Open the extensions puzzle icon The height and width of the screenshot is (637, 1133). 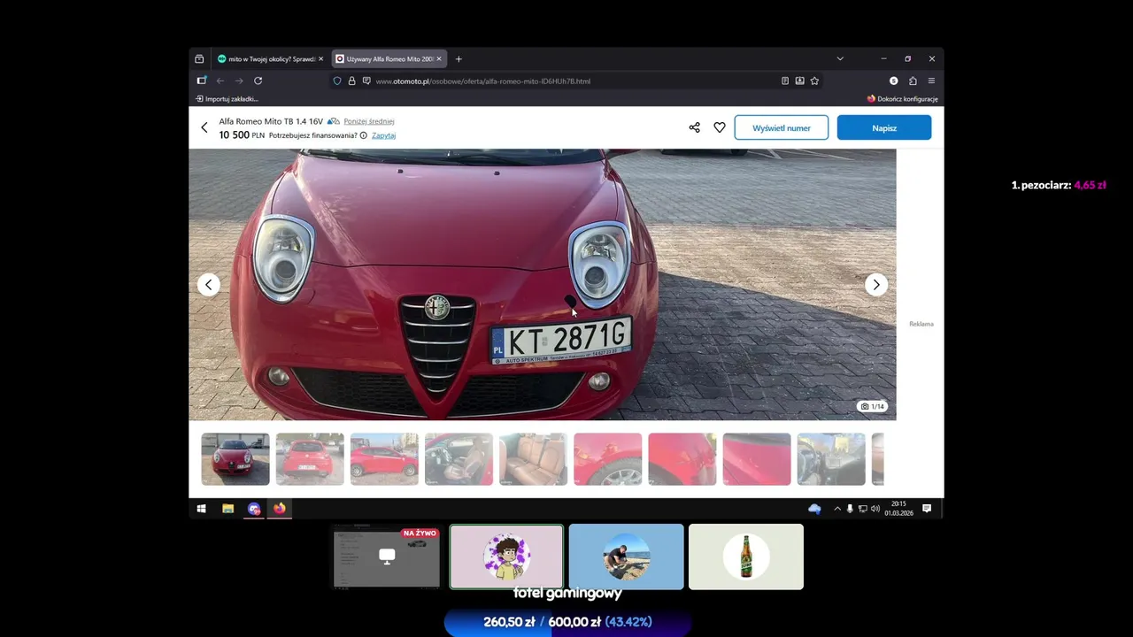(913, 81)
